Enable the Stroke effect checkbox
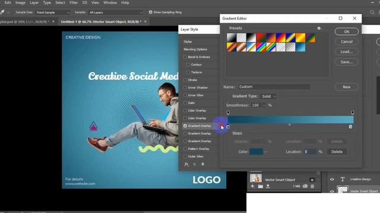 pos(185,80)
